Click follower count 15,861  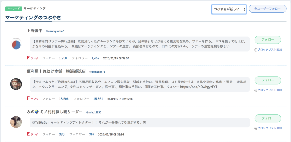[98, 99]
